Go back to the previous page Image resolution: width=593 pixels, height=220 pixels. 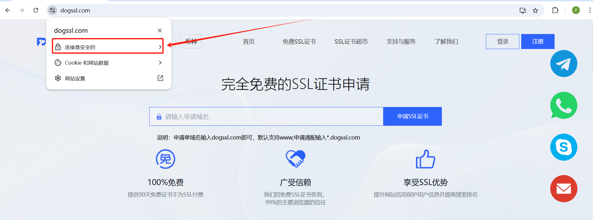pyautogui.click(x=8, y=10)
